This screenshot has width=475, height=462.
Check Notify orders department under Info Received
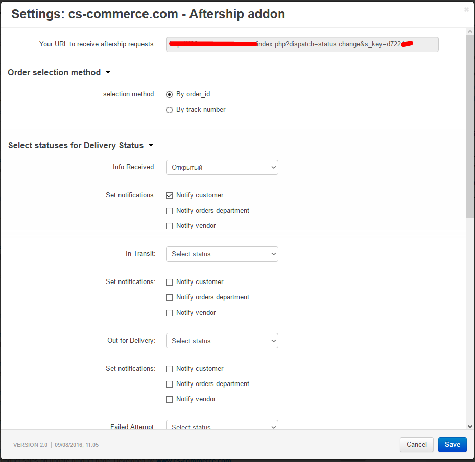tap(170, 211)
